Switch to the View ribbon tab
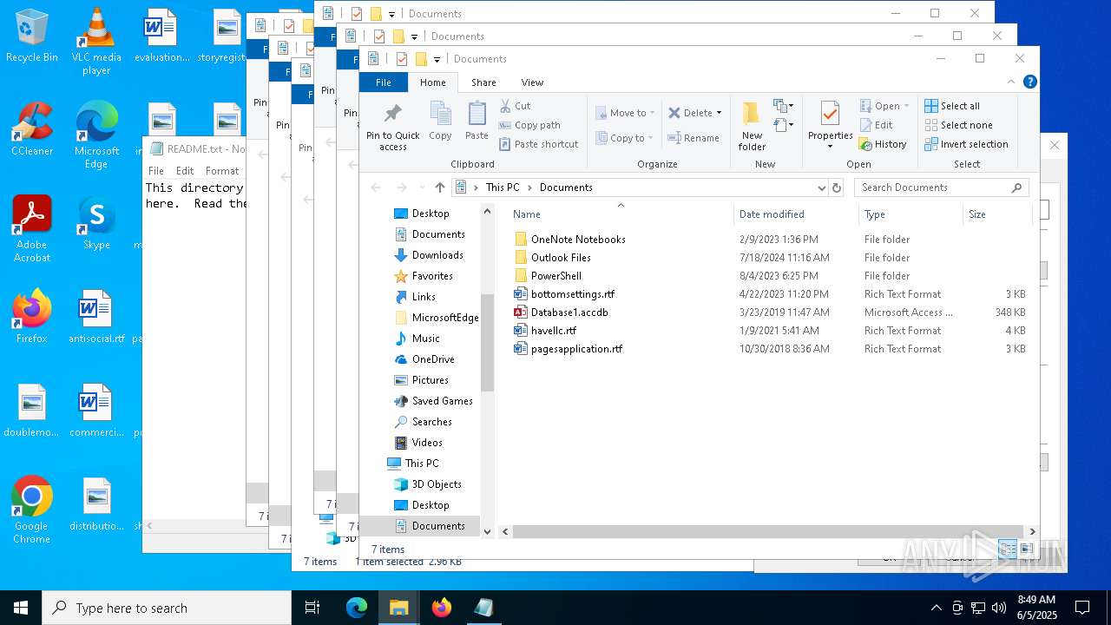This screenshot has height=625, width=1111. pyautogui.click(x=532, y=82)
